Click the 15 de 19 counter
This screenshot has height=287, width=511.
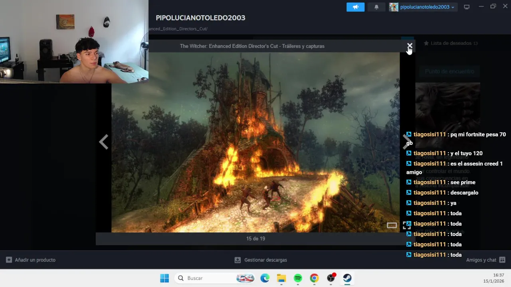pyautogui.click(x=255, y=238)
